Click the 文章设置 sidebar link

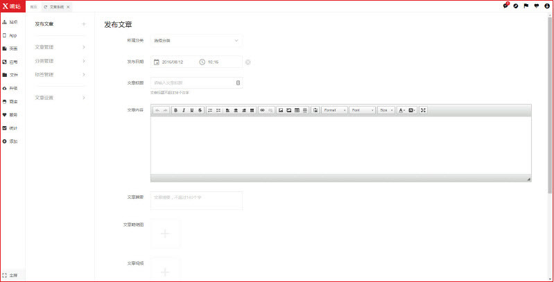click(44, 98)
